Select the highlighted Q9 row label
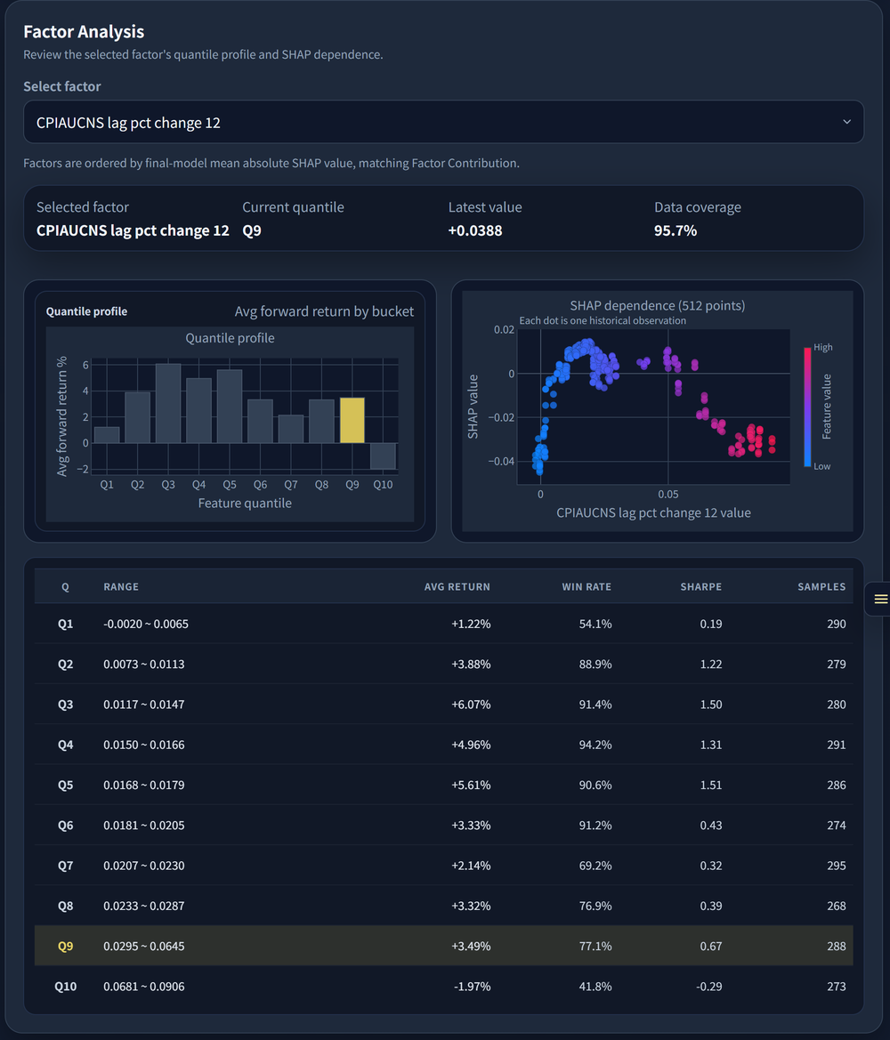Screen dimensions: 890x1040 coord(65,947)
